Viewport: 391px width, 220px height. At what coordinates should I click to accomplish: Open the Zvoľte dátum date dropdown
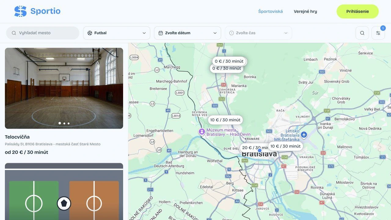tap(188, 33)
